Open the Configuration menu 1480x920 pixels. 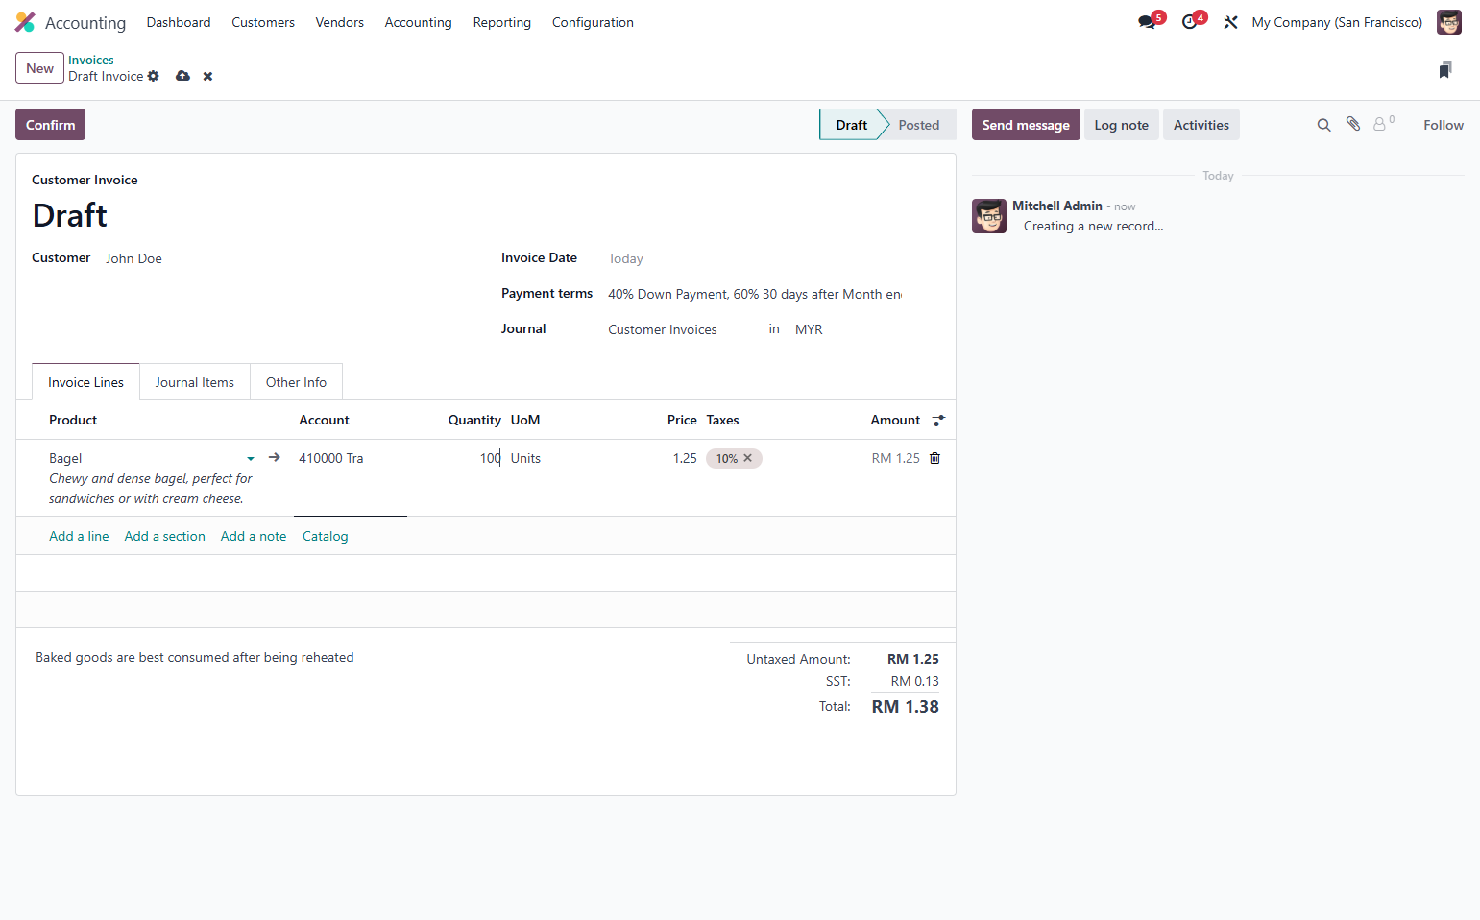point(593,22)
